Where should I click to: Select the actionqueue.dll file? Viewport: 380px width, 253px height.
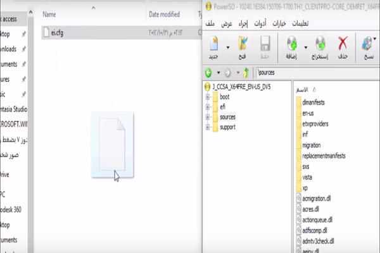317,220
